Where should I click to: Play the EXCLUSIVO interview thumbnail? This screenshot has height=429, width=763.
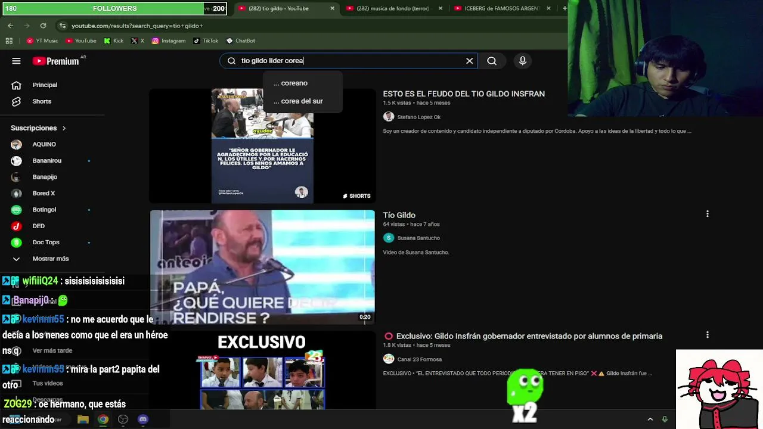tap(262, 371)
